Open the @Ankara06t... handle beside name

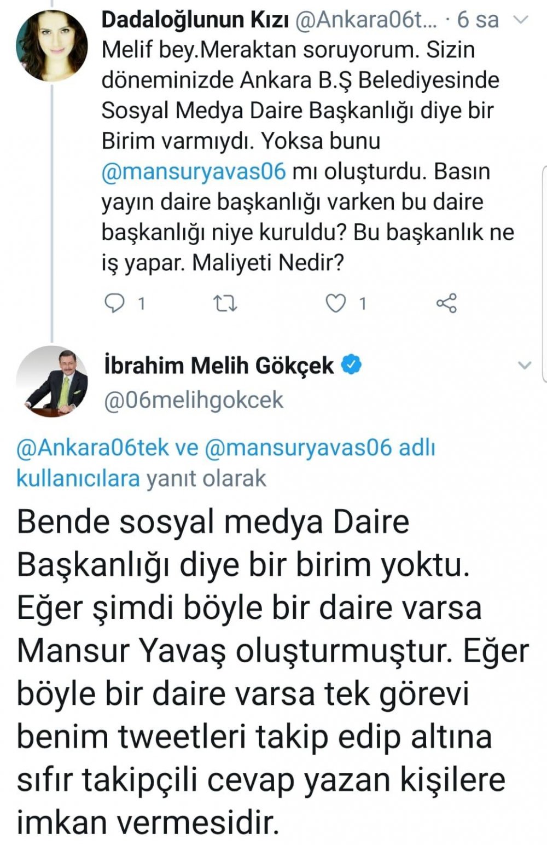(x=366, y=20)
